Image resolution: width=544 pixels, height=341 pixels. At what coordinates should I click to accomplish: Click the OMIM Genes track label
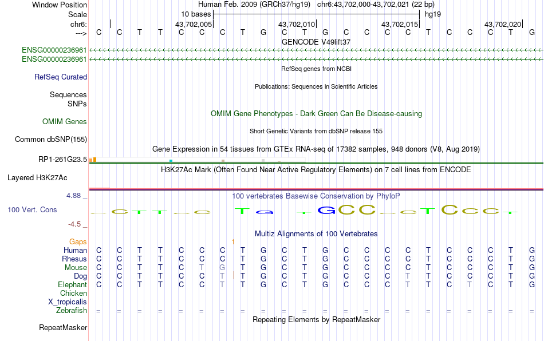point(65,122)
